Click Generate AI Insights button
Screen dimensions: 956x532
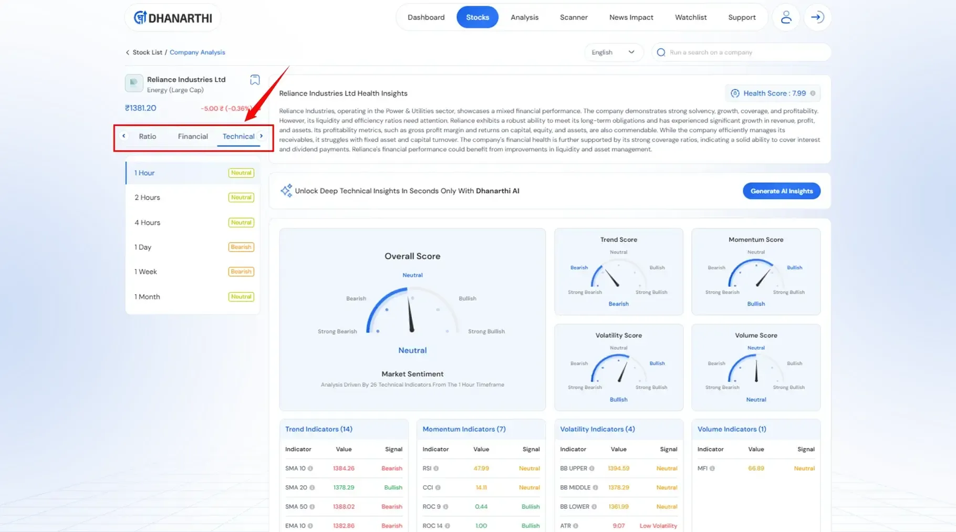[781, 191]
